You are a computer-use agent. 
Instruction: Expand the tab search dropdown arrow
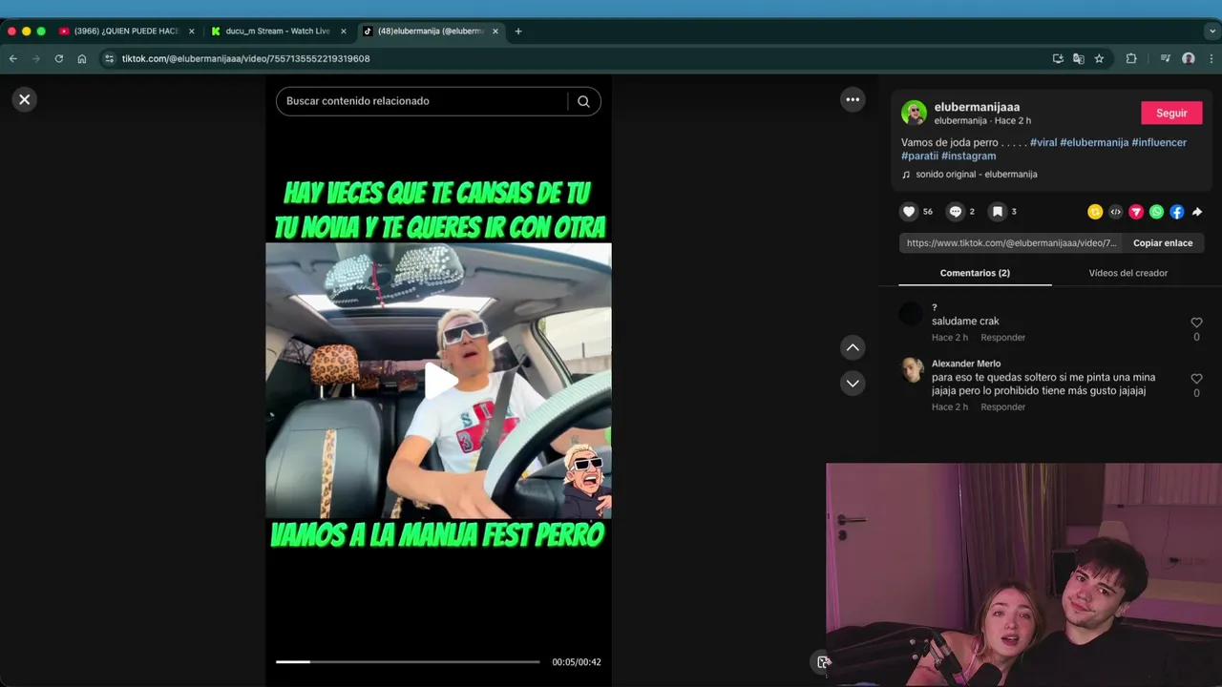click(x=1212, y=31)
